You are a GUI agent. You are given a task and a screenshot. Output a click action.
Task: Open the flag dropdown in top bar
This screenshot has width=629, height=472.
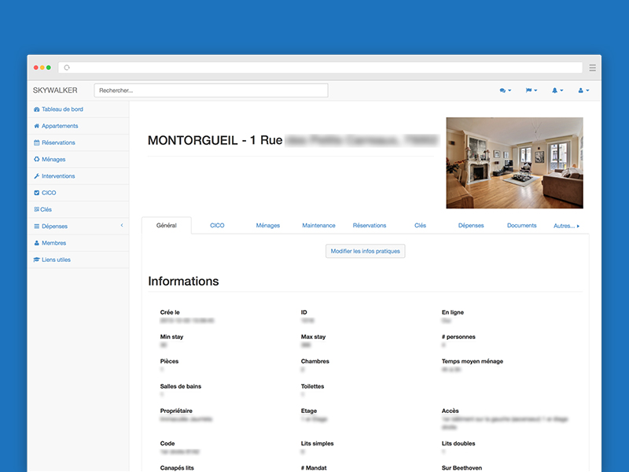point(532,90)
